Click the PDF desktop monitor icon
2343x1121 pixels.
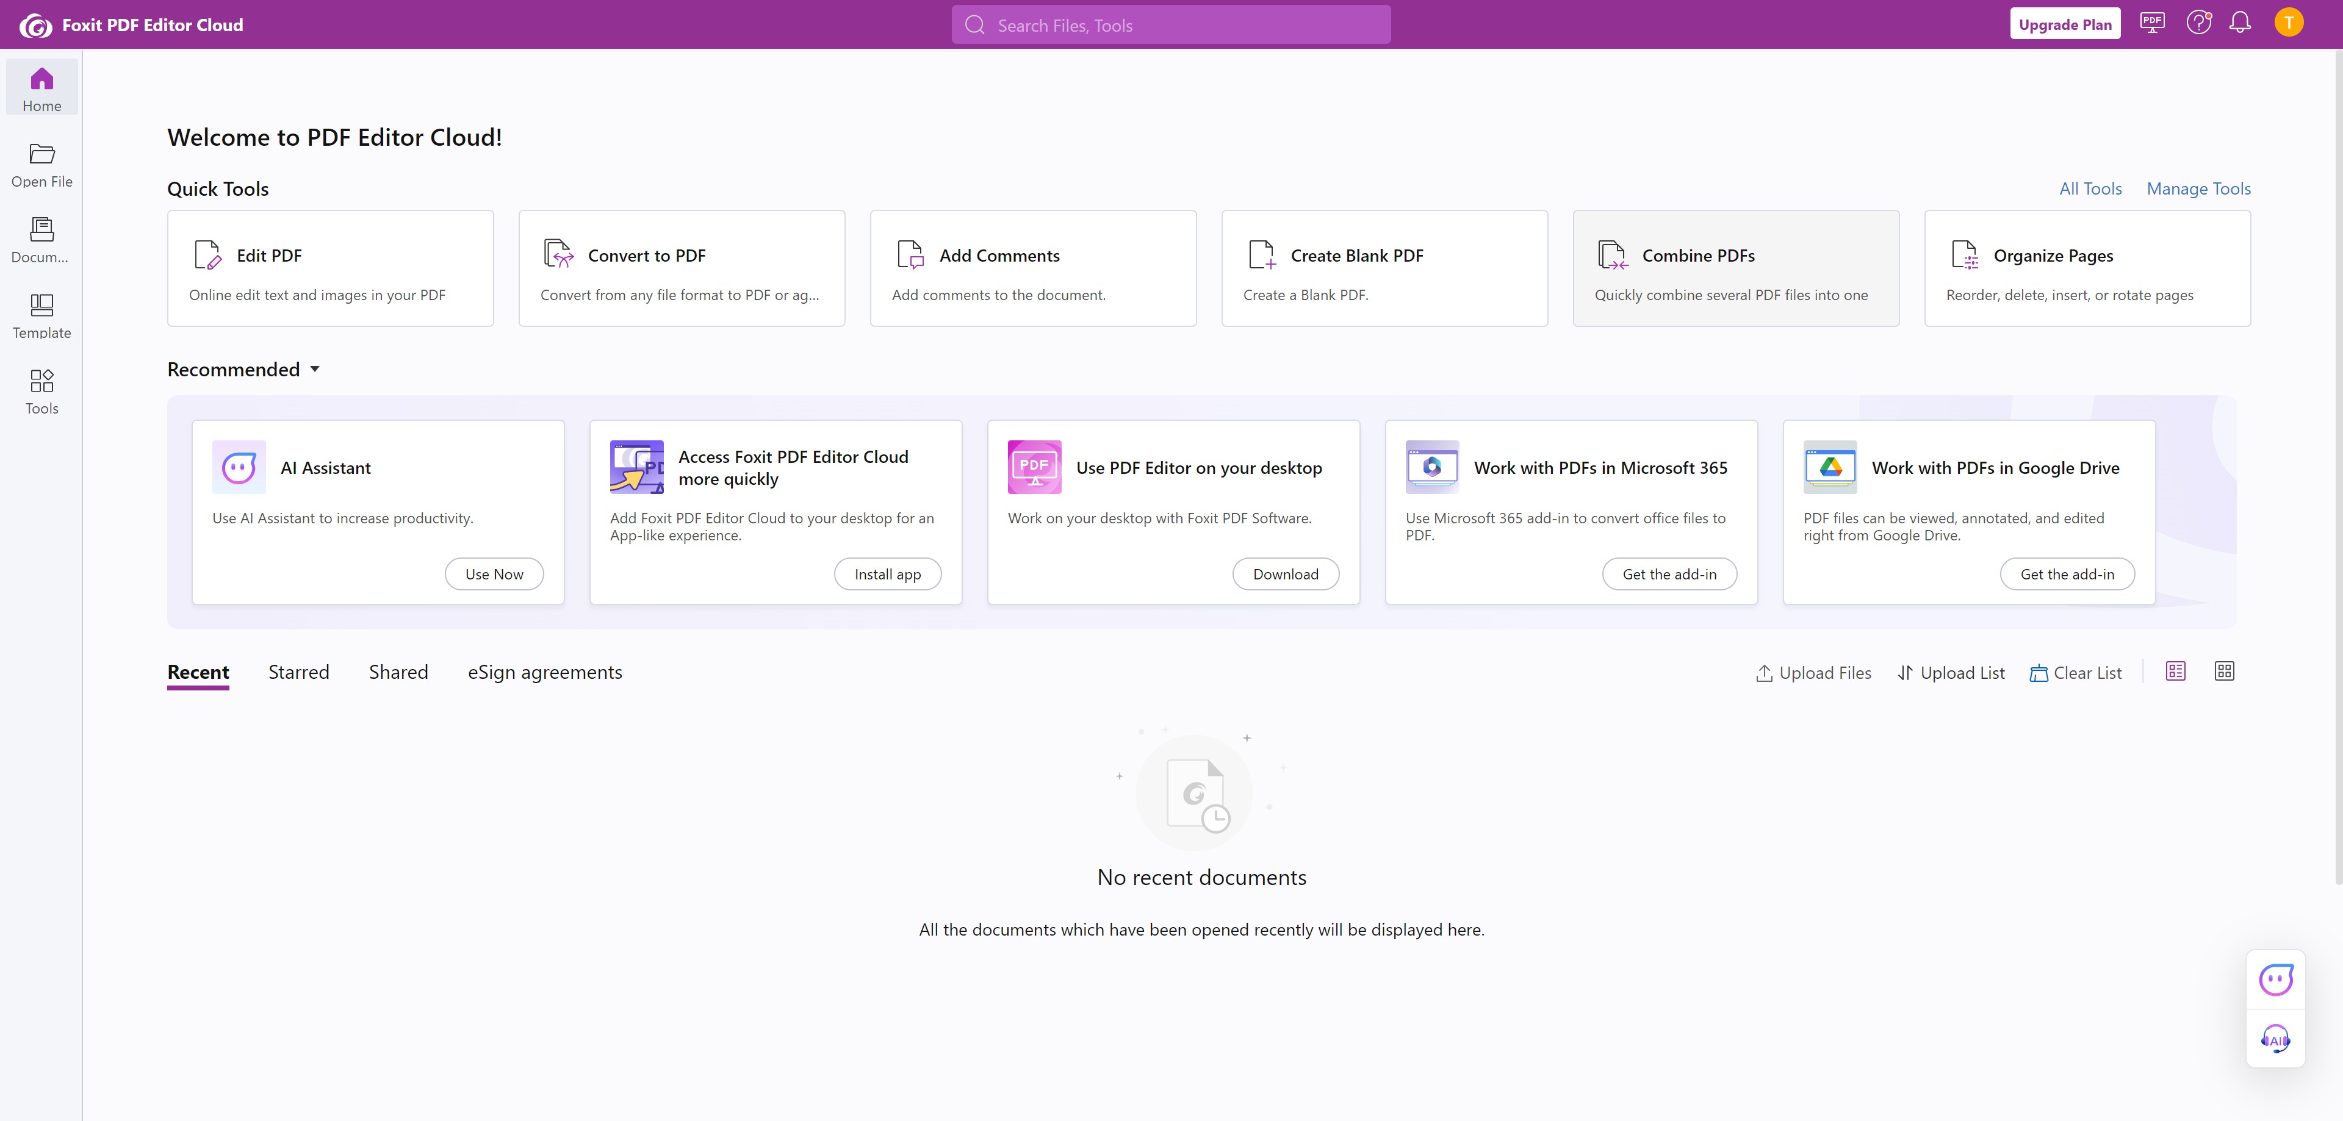tap(2152, 23)
